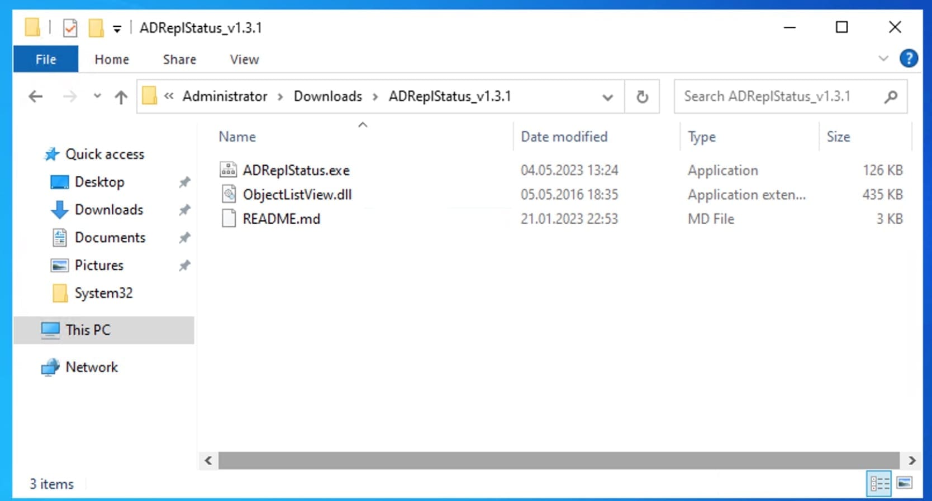932x501 pixels.
Task: Click the horizontal scrollbar track
Action: [x=559, y=460]
